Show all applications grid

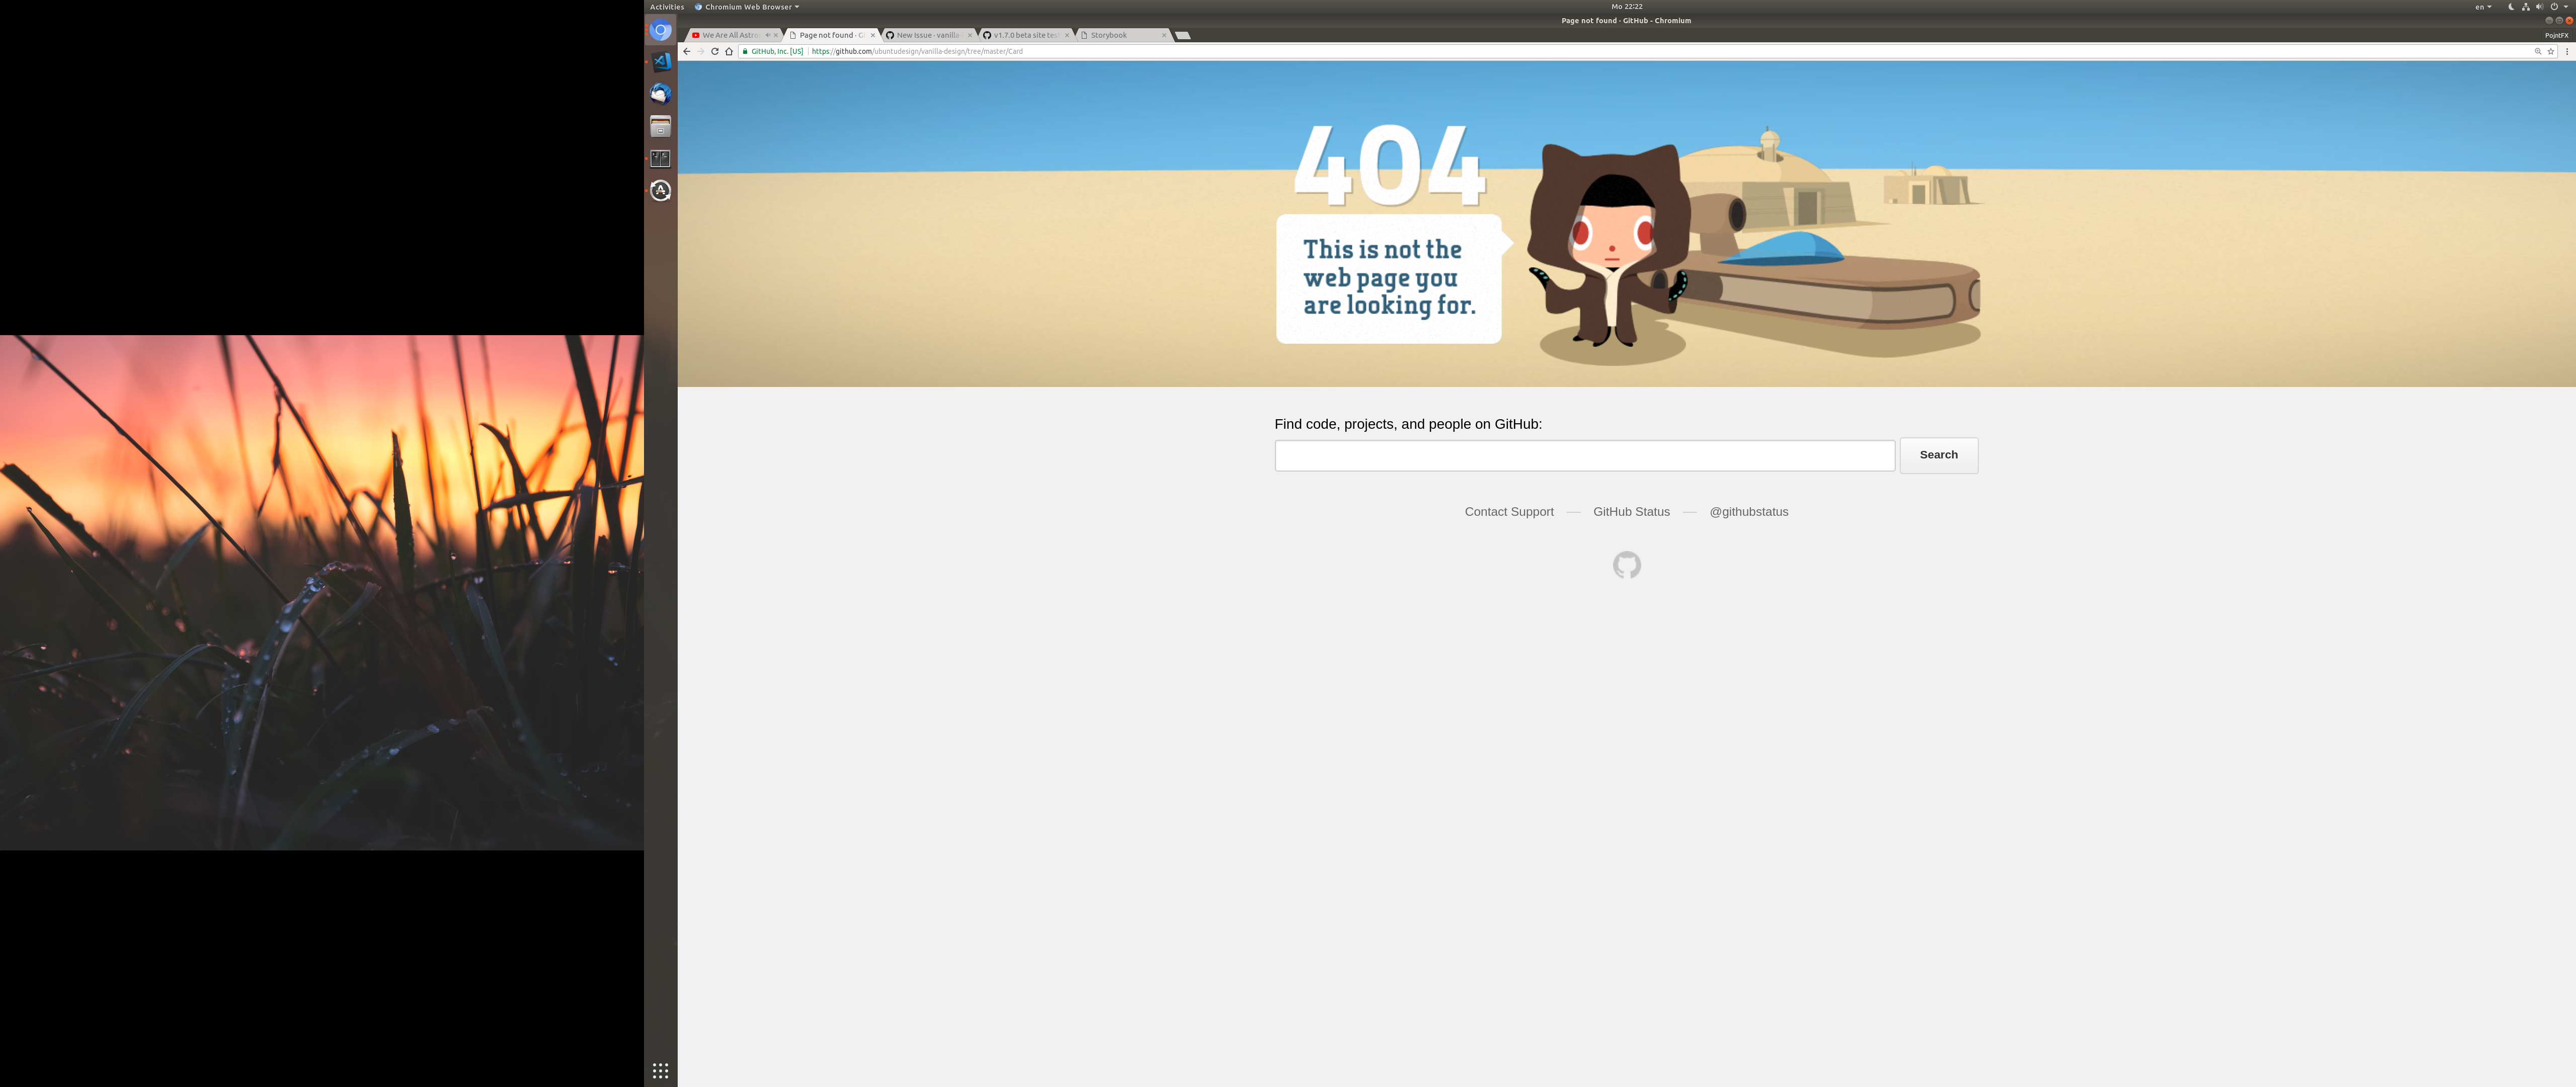660,1070
